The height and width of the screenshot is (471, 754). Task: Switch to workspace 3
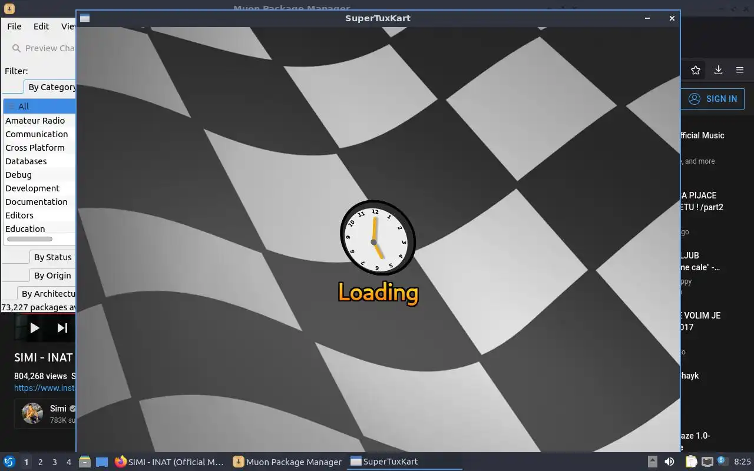click(54, 462)
